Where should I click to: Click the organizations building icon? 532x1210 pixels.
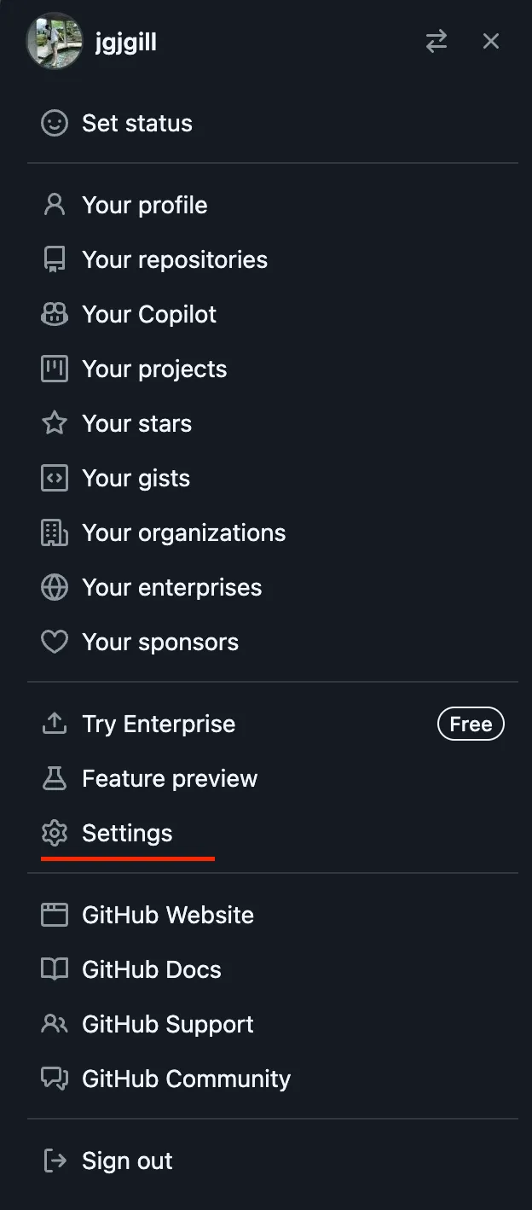point(55,532)
